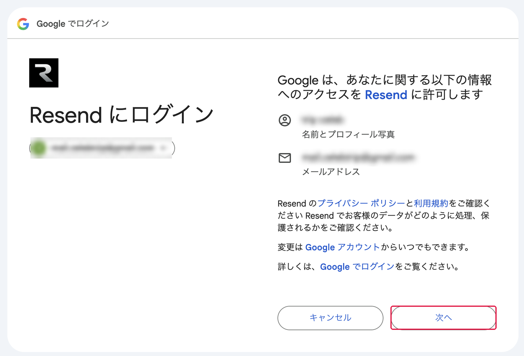Click the Google でログイン header text
This screenshot has width=524, height=356.
[x=73, y=24]
